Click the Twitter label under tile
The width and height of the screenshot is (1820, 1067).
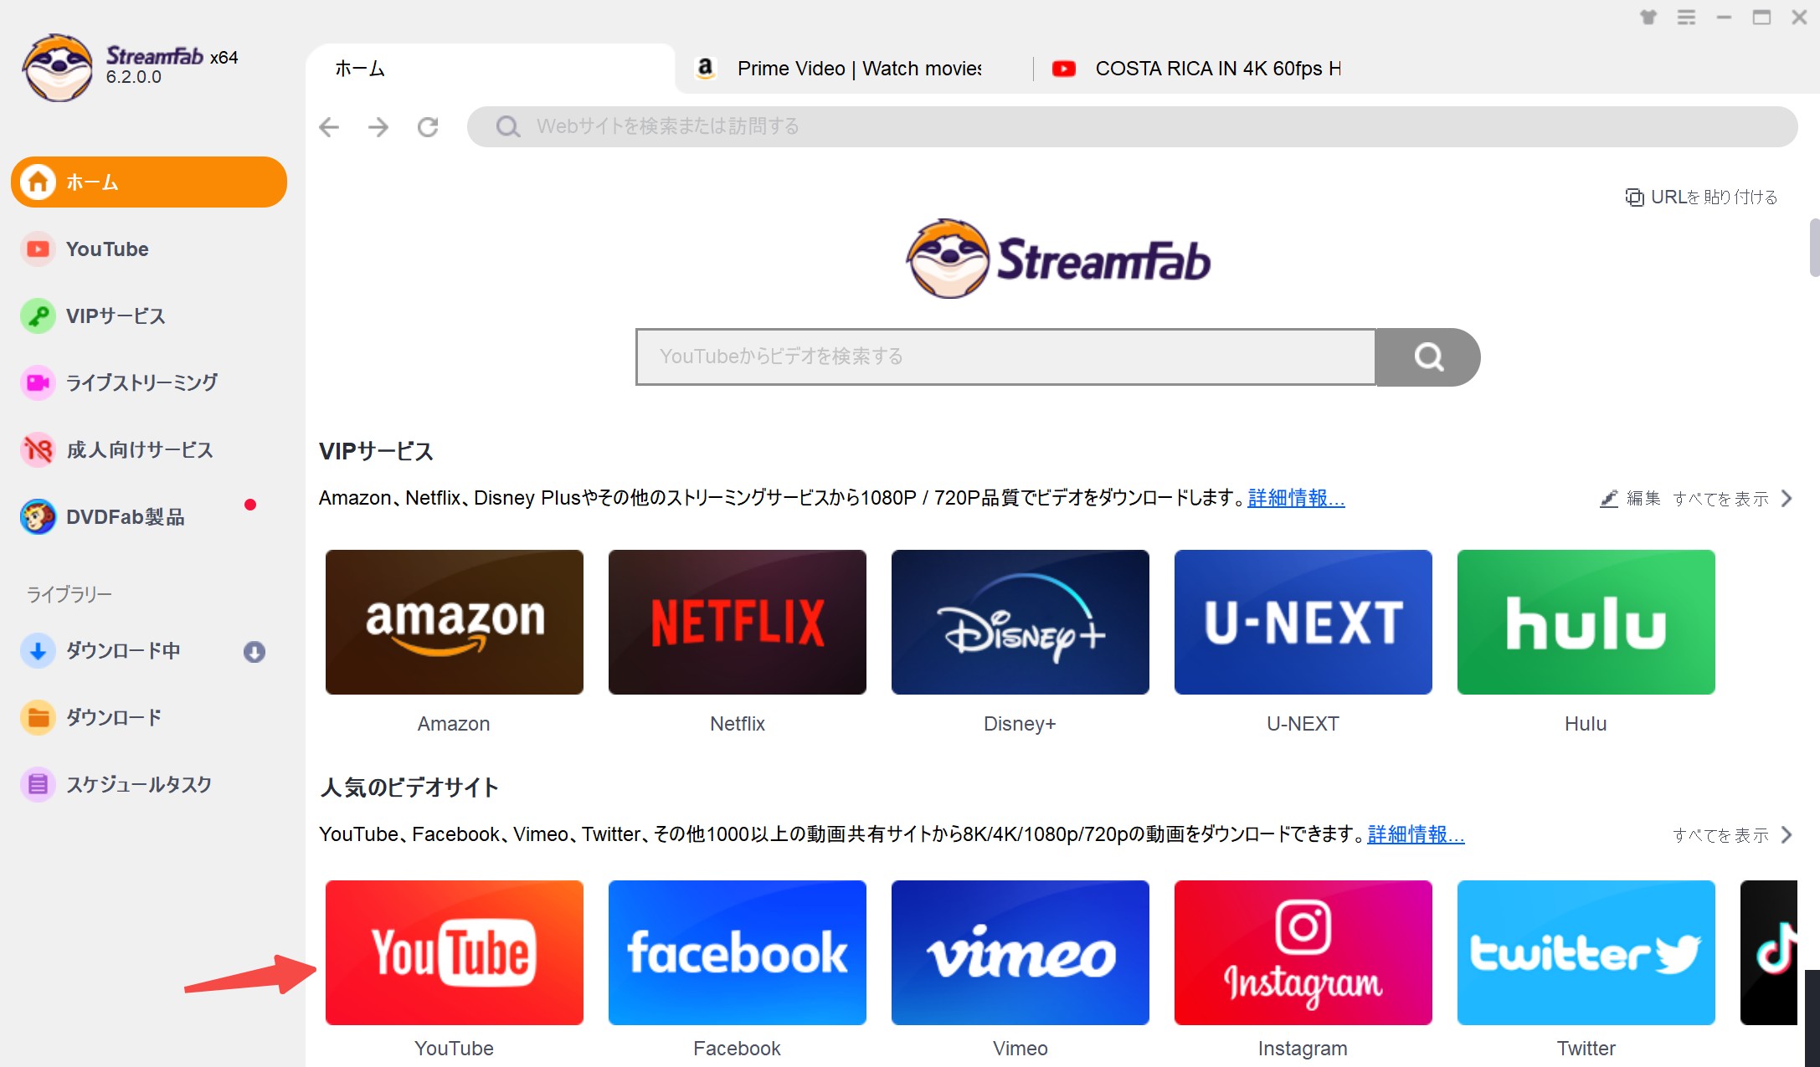[x=1586, y=1049]
